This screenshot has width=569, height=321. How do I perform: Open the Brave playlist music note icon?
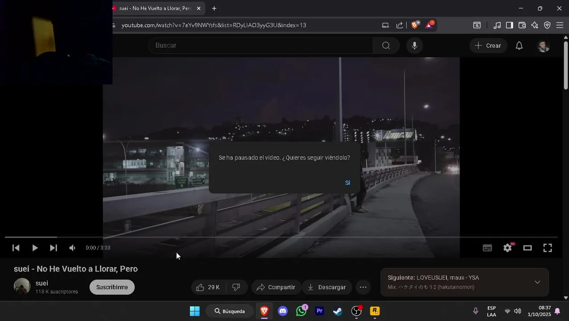[x=497, y=25]
